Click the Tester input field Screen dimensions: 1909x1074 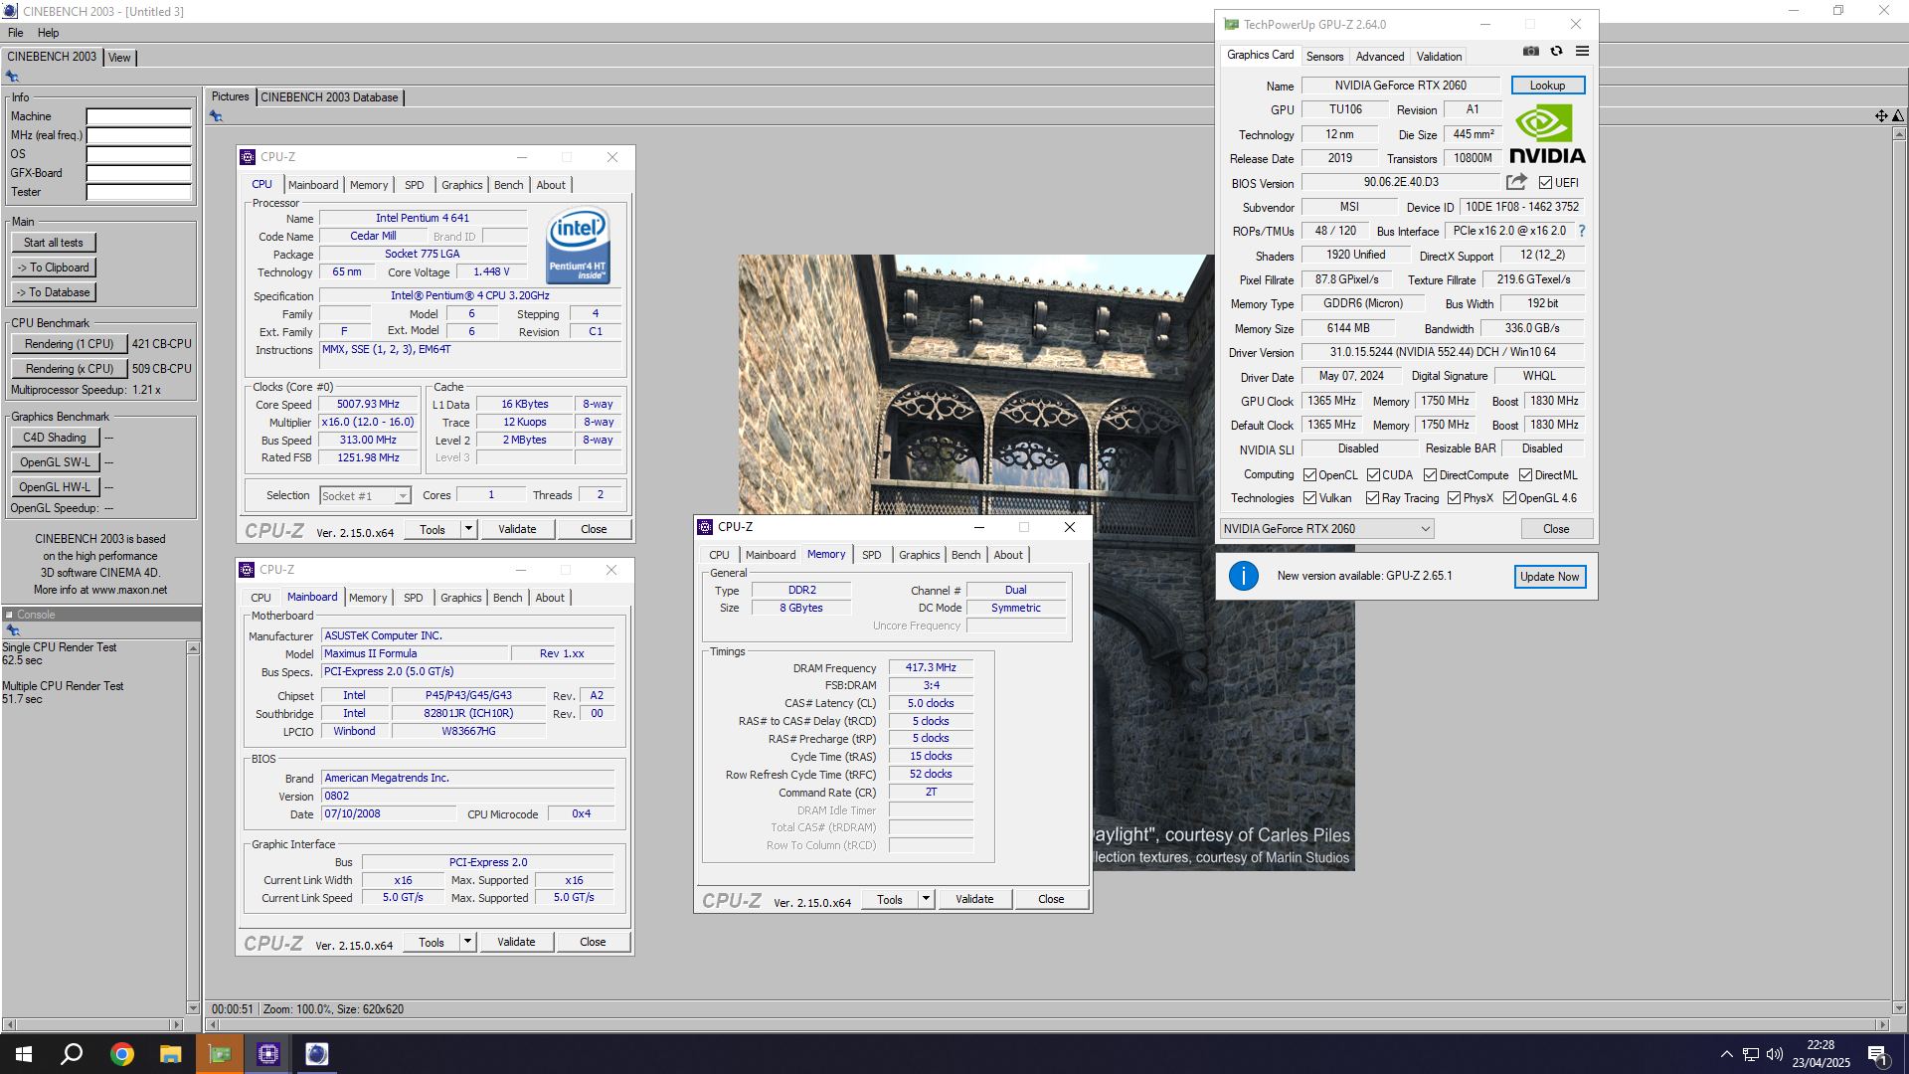[138, 192]
